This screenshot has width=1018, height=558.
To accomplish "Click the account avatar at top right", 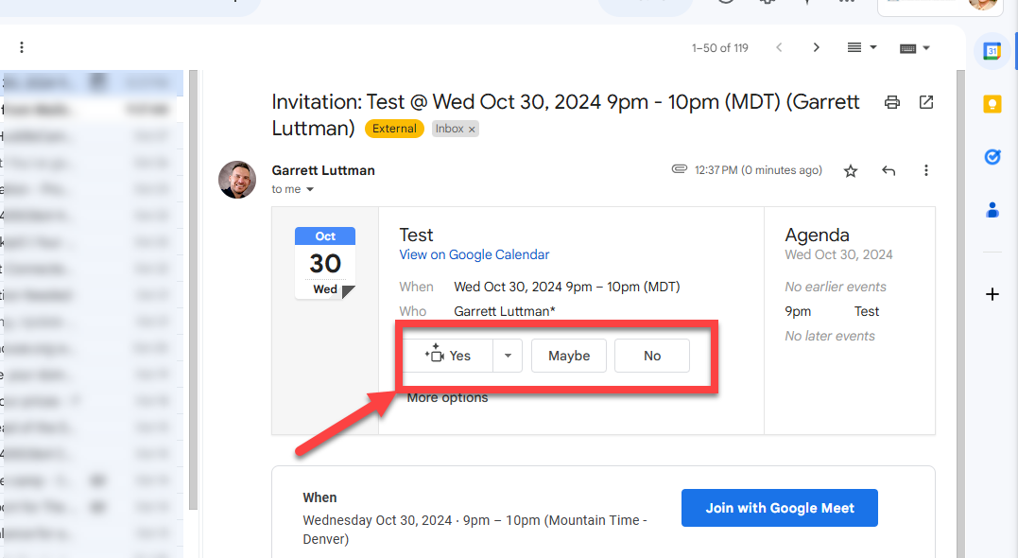I will tap(982, 5).
